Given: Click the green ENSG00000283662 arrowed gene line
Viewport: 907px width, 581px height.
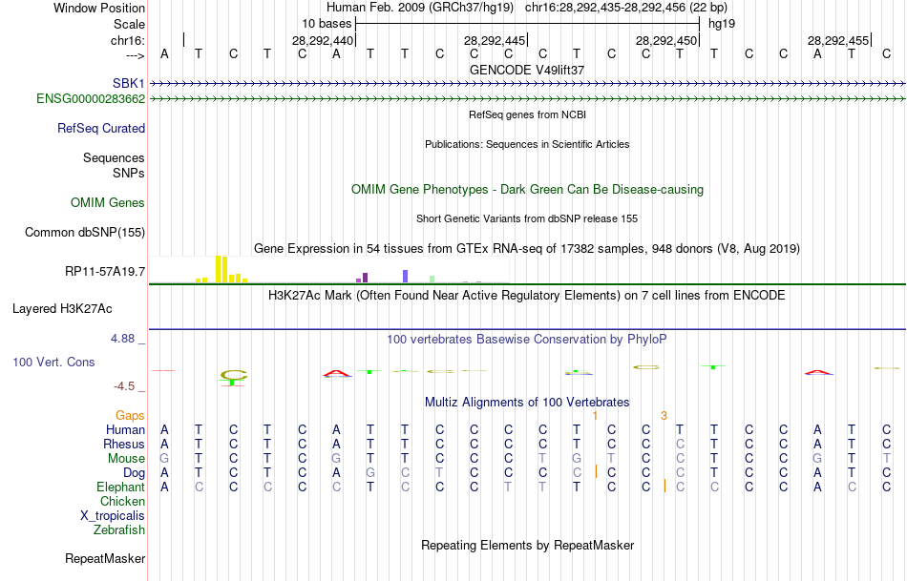Looking at the screenshot, I should [x=527, y=99].
